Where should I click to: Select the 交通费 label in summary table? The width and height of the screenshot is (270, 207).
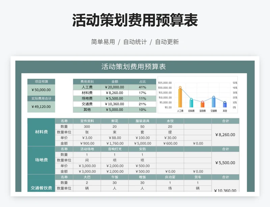tap(87, 104)
